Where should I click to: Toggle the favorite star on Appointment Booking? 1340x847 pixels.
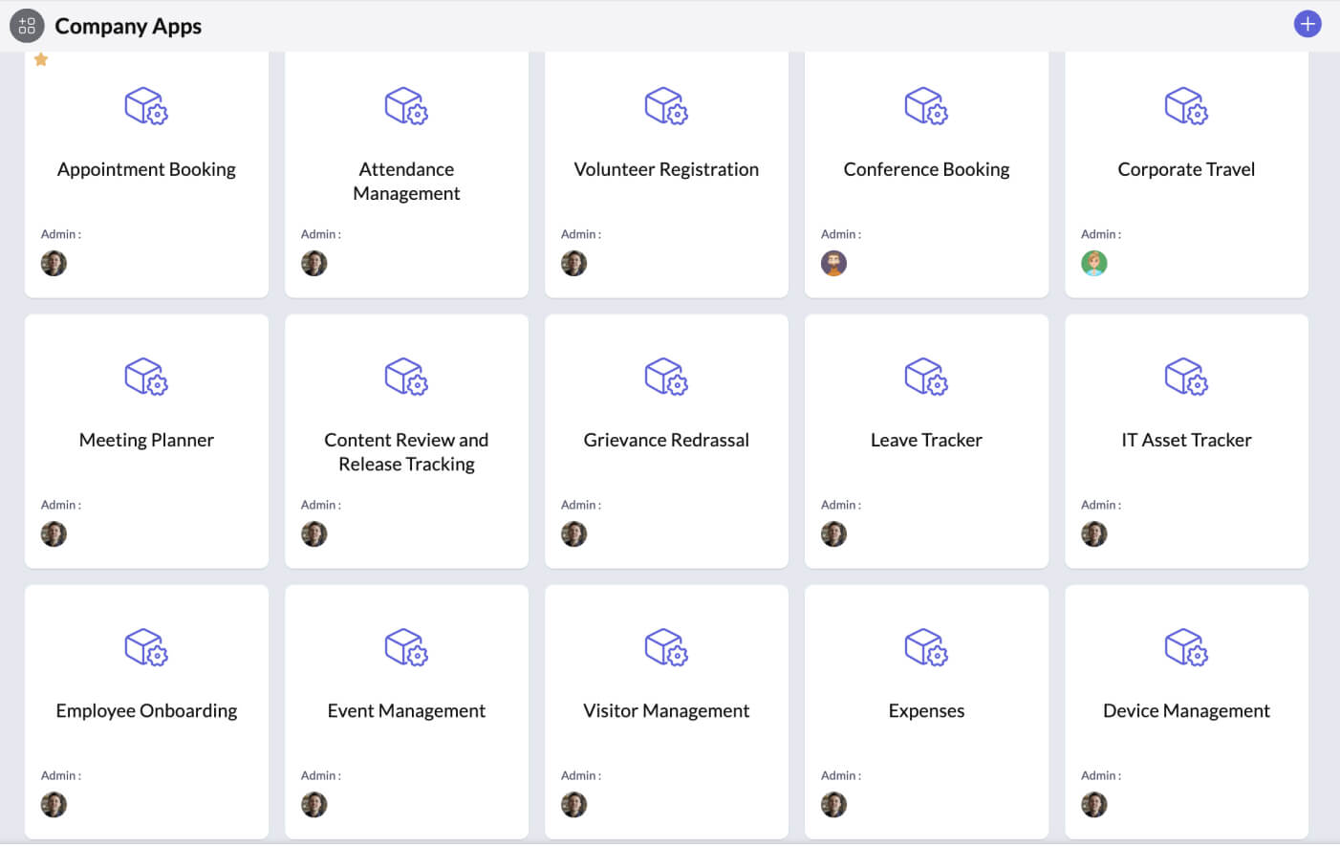pyautogui.click(x=40, y=59)
